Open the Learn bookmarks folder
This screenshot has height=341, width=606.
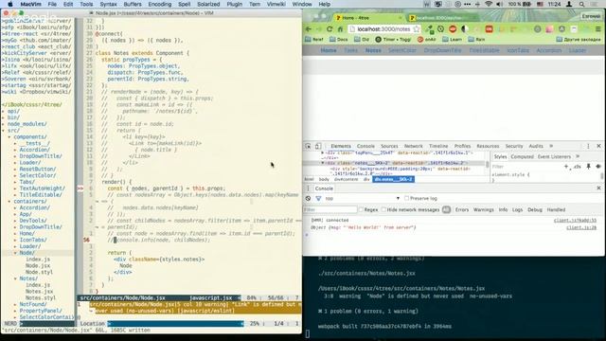tap(452, 40)
